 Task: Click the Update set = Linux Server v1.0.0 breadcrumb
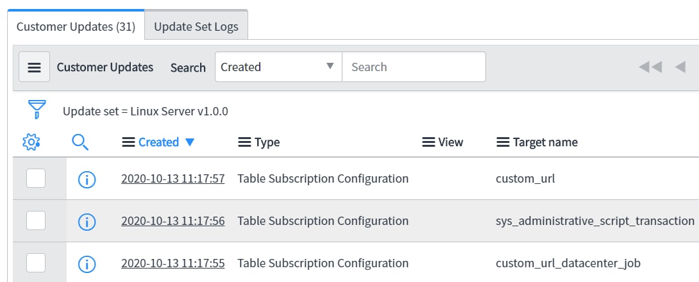pos(146,112)
